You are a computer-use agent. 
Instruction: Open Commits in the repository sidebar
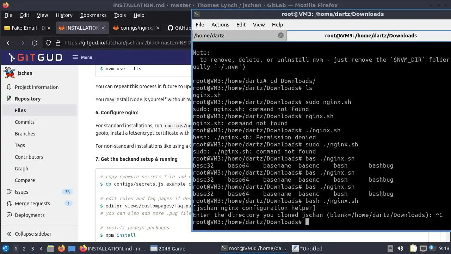25,122
